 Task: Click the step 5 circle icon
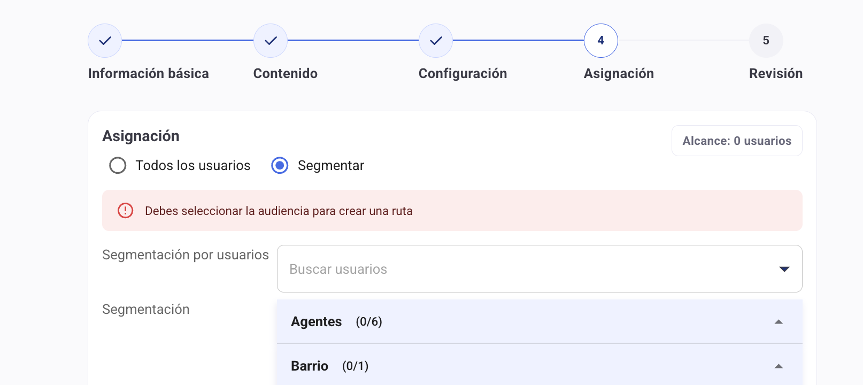[x=766, y=41]
